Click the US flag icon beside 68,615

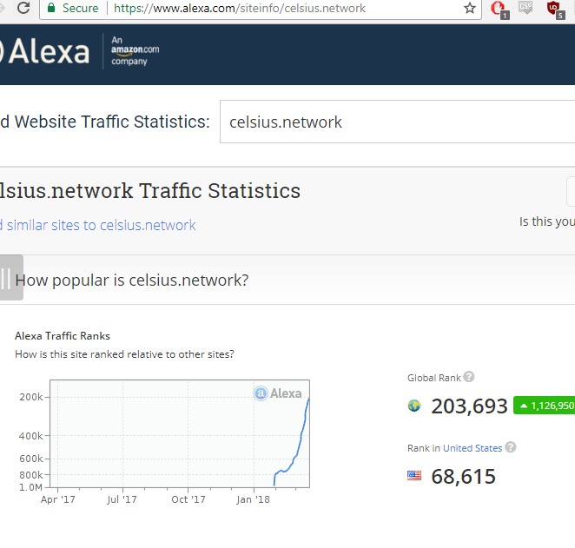pyautogui.click(x=414, y=476)
